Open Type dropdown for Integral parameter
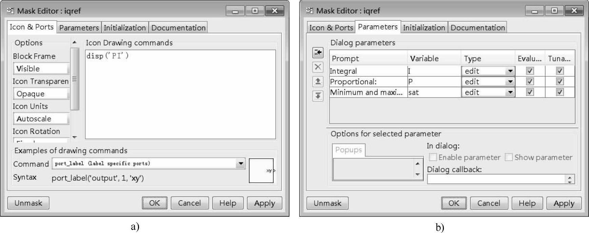 [510, 71]
